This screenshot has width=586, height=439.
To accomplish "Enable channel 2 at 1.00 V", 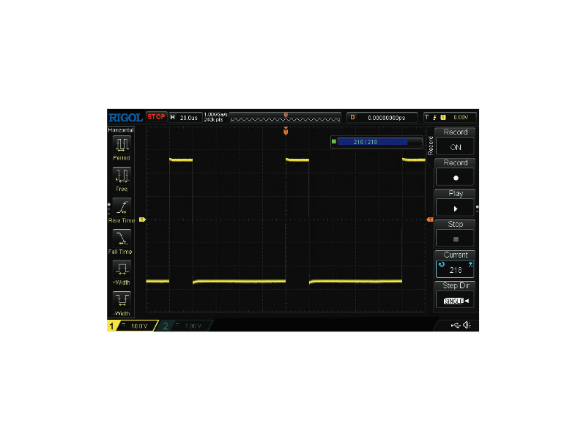I will [185, 326].
